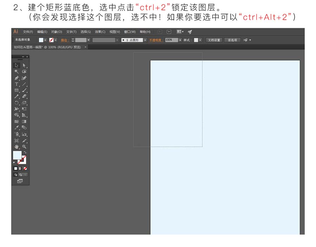Pick the Rectangle tool
The image size is (316, 247).
(17, 90)
